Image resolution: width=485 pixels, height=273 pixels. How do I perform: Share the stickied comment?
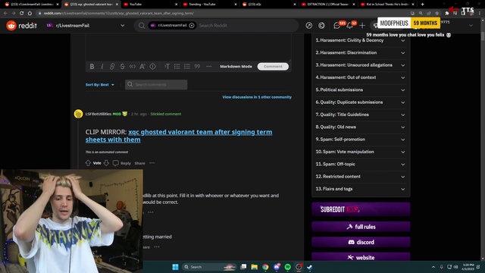click(139, 163)
